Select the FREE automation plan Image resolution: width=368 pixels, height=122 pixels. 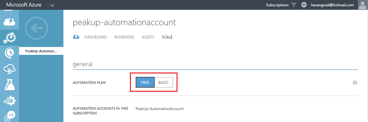click(x=145, y=83)
